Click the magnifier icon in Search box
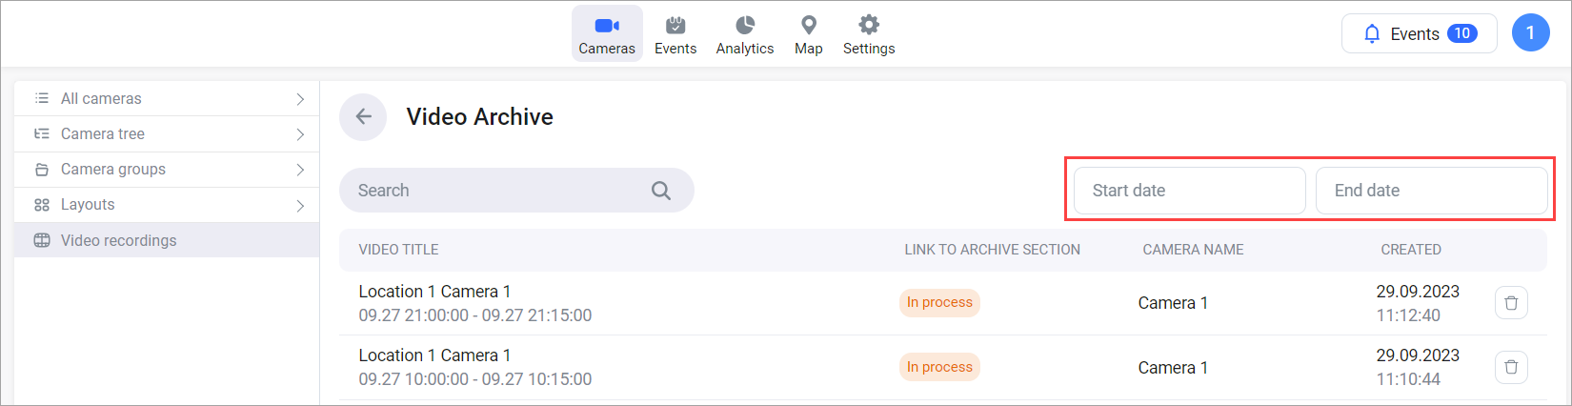Image resolution: width=1572 pixels, height=406 pixels. coord(661,191)
